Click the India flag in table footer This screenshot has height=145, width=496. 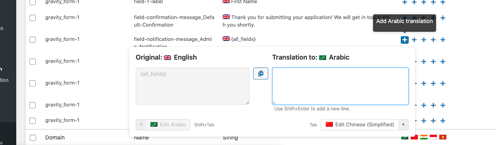[424, 137]
